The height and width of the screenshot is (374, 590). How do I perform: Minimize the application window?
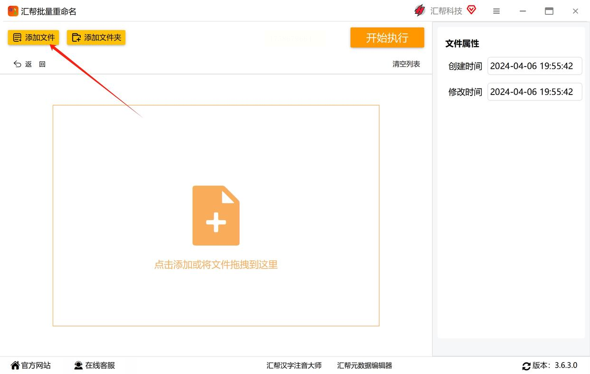tap(523, 11)
